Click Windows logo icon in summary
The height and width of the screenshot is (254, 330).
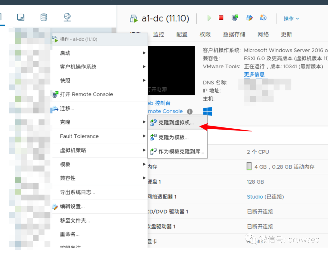click(207, 112)
